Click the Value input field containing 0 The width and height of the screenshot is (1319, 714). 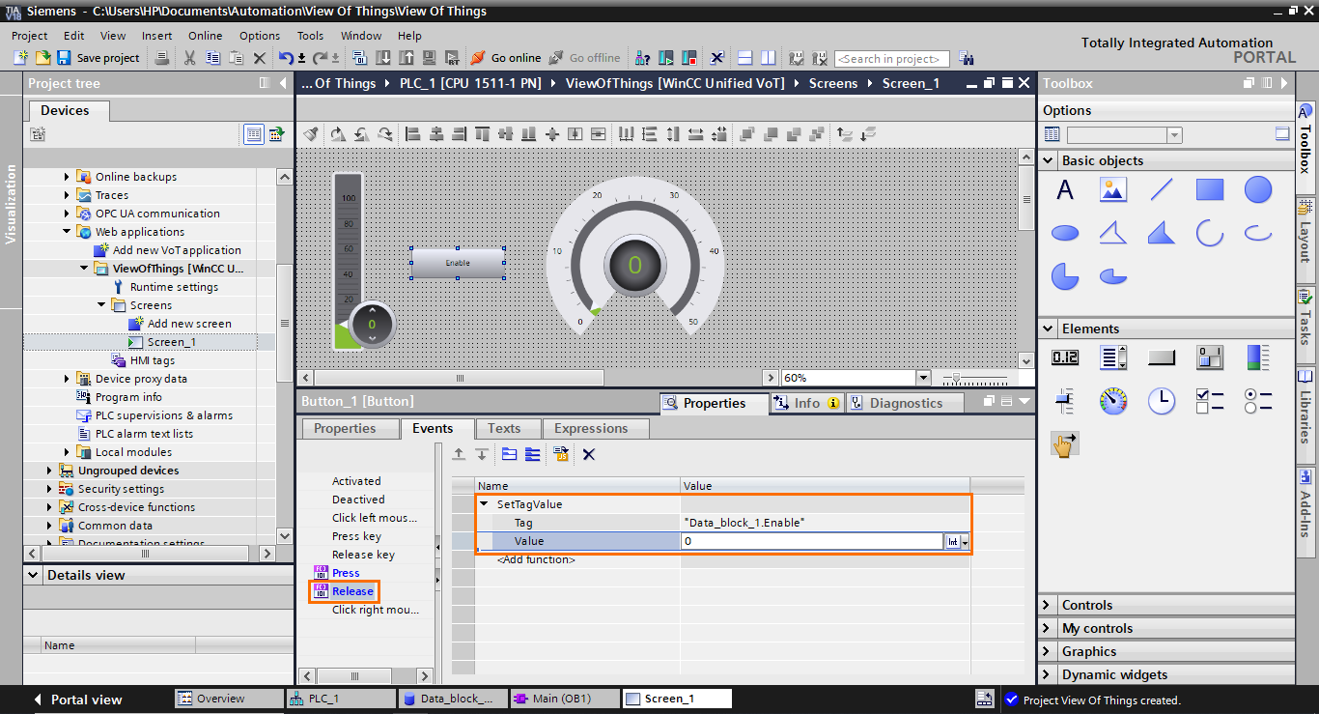812,542
